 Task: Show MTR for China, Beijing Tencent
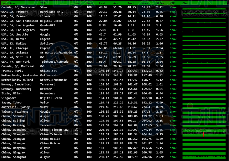[173, 125]
